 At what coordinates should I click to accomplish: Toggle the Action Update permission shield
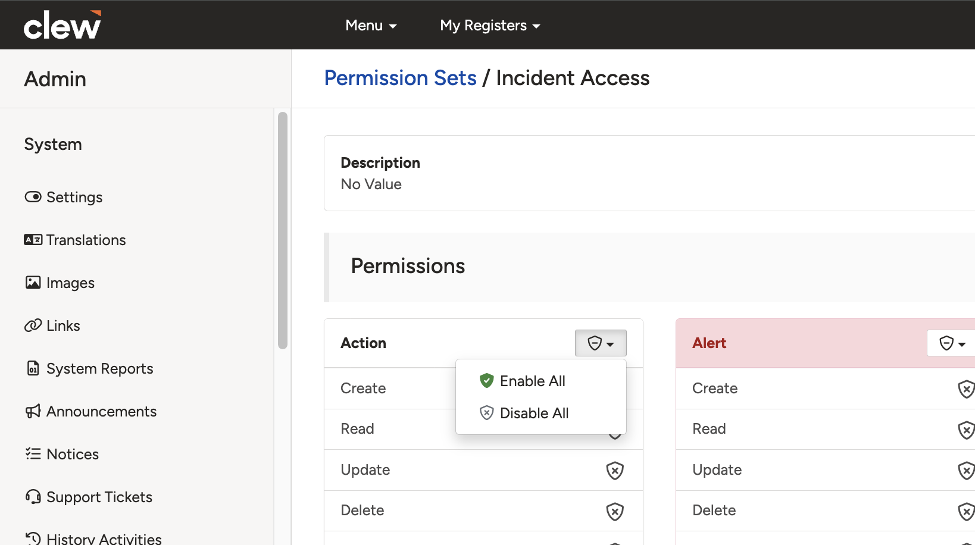[x=615, y=471]
